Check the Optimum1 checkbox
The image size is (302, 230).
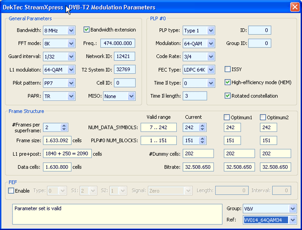pyautogui.click(x=226, y=117)
